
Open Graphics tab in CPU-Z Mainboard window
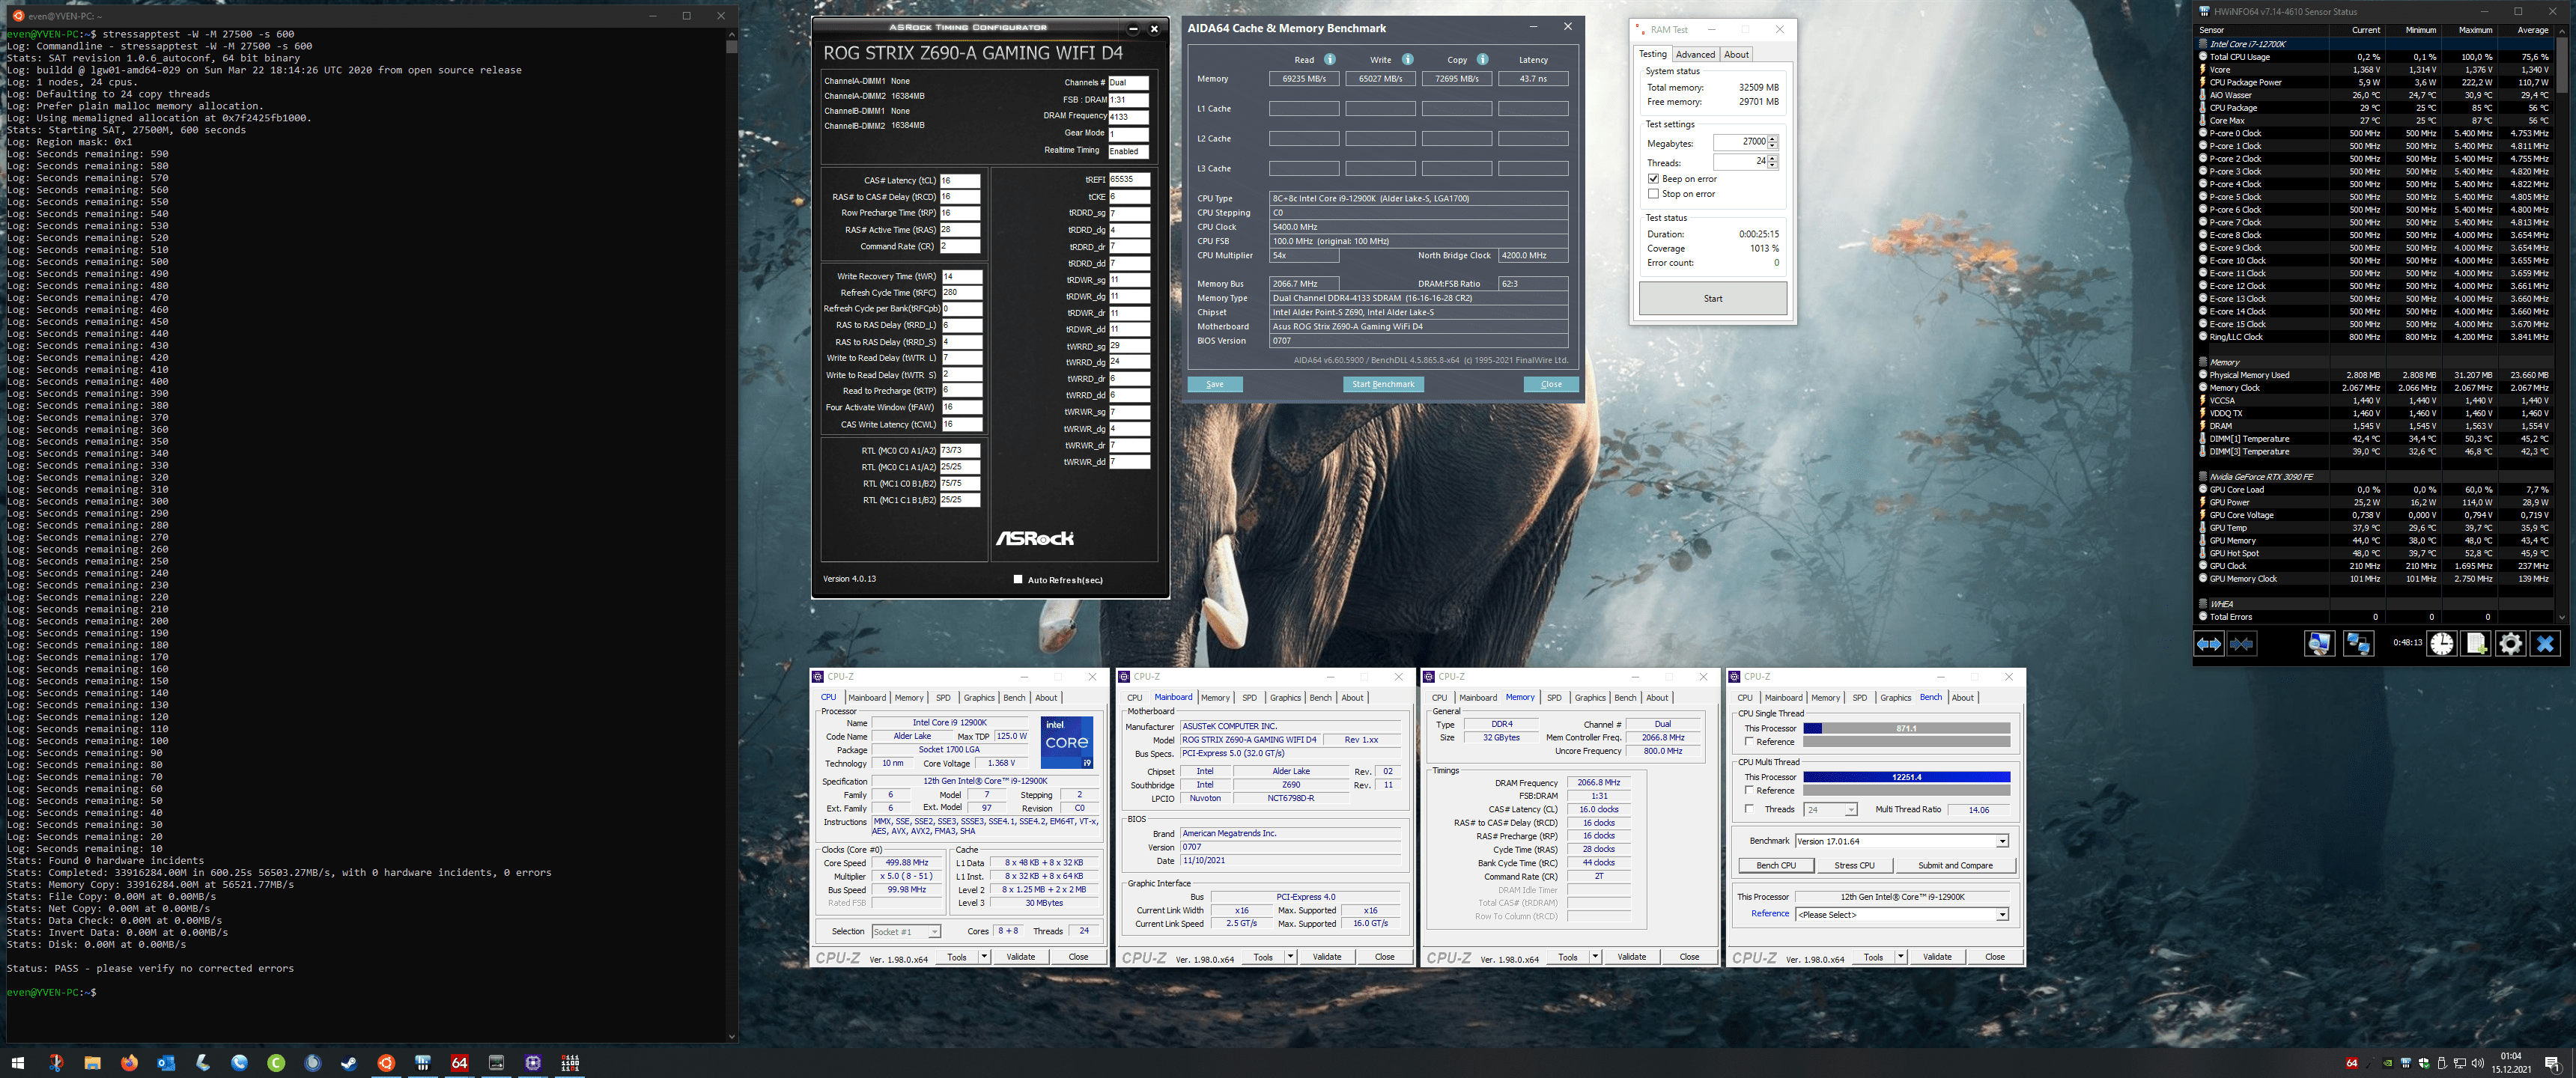pyautogui.click(x=1285, y=698)
